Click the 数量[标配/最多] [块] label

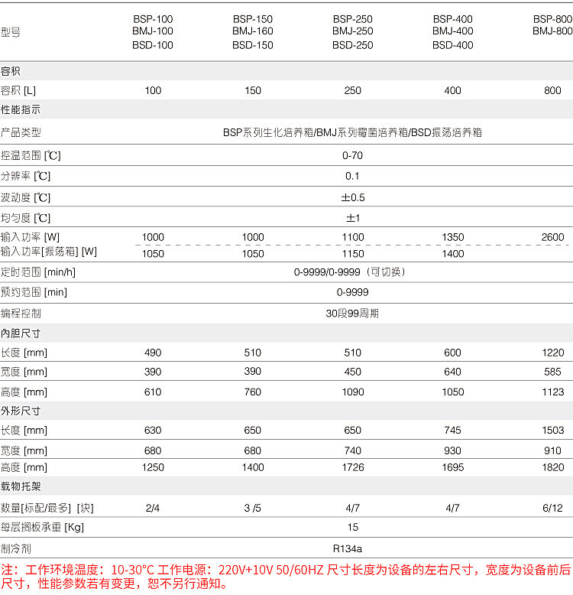pos(47,508)
